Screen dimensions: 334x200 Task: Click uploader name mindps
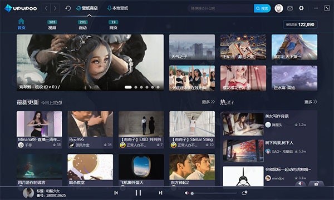pos(278,178)
